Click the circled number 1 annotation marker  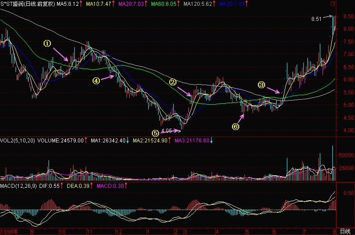tap(47, 44)
